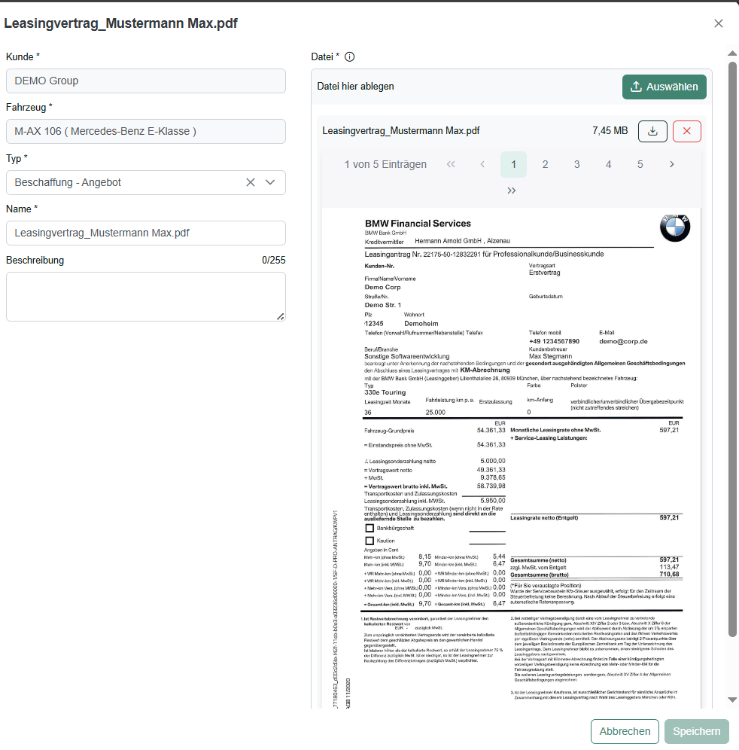Jump to last page of PDF preview
The image size is (739, 750).
tap(512, 191)
